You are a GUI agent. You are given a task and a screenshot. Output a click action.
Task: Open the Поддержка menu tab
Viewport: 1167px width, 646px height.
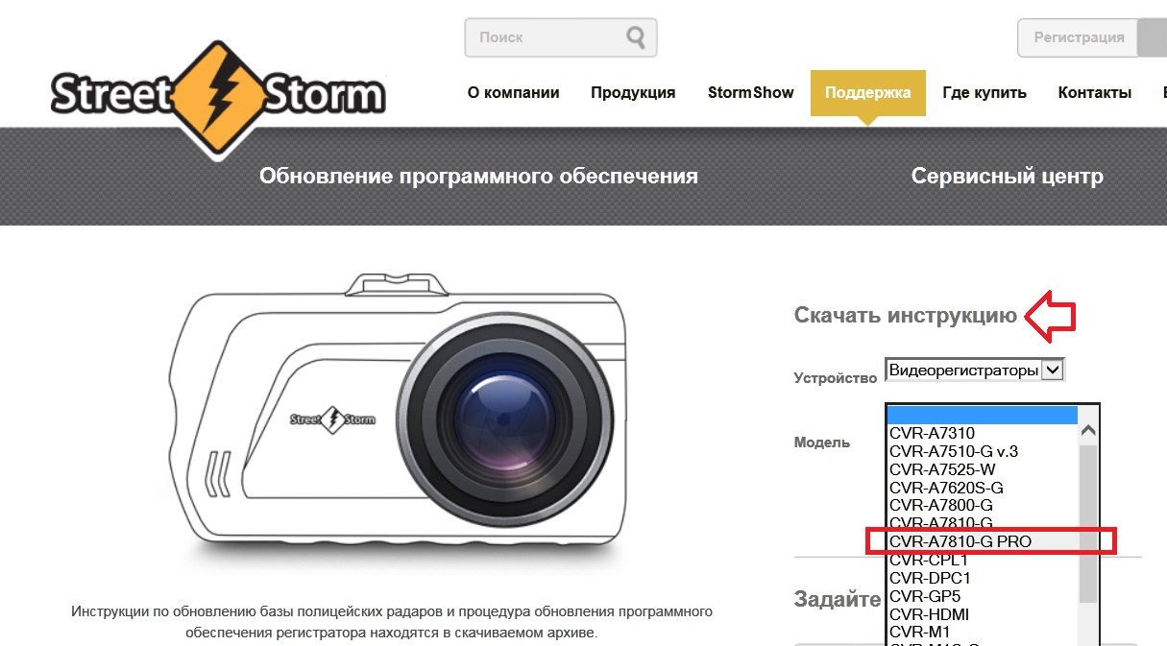(x=867, y=93)
